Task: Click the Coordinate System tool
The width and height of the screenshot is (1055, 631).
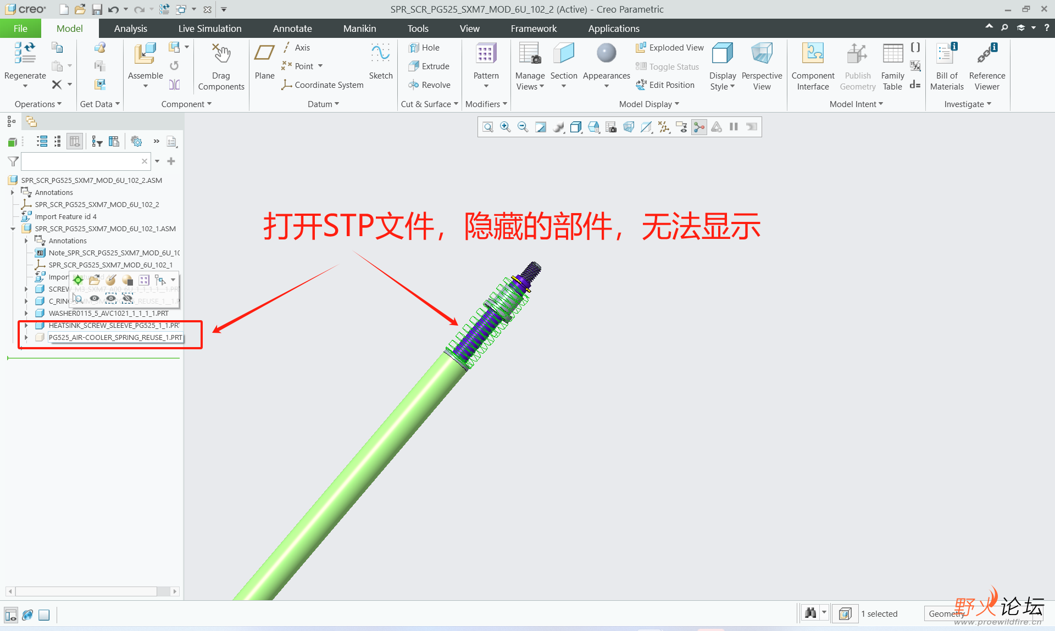Action: click(322, 85)
